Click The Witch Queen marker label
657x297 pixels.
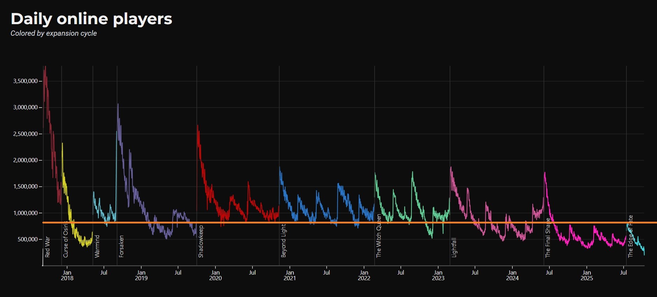[x=379, y=236]
